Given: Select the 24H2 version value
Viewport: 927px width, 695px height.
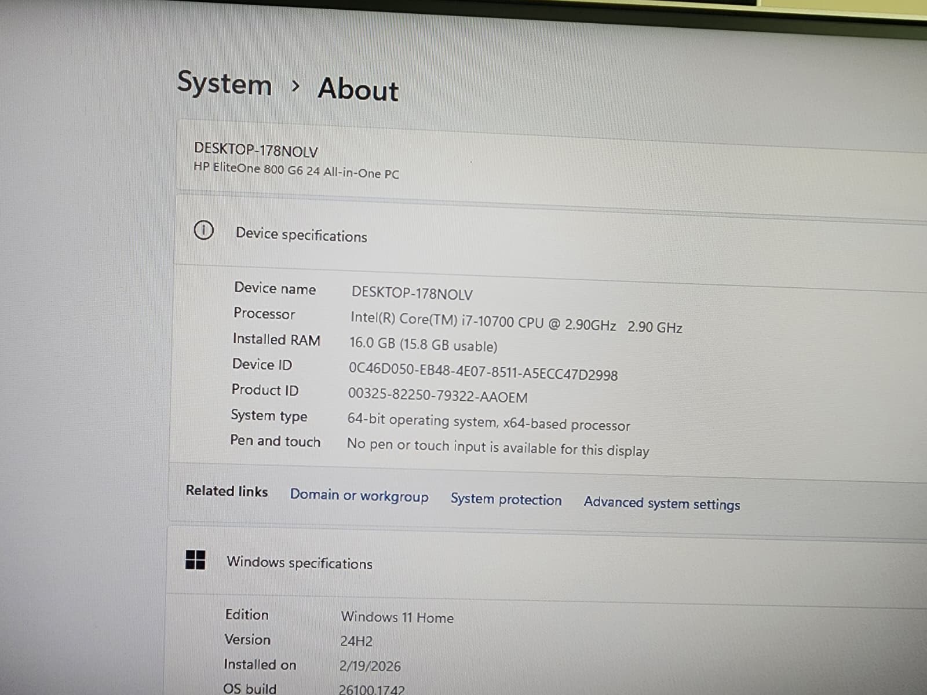Looking at the screenshot, I should tap(356, 641).
